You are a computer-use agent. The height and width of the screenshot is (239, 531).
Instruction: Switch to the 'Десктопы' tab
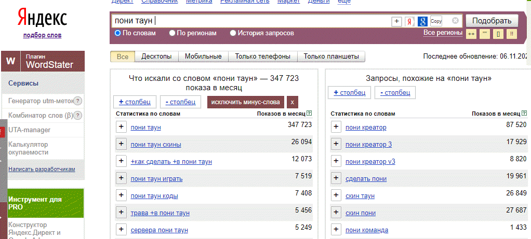(156, 57)
